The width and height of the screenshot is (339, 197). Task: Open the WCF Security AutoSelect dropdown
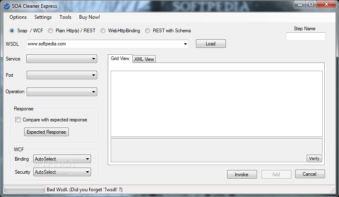[x=62, y=172]
